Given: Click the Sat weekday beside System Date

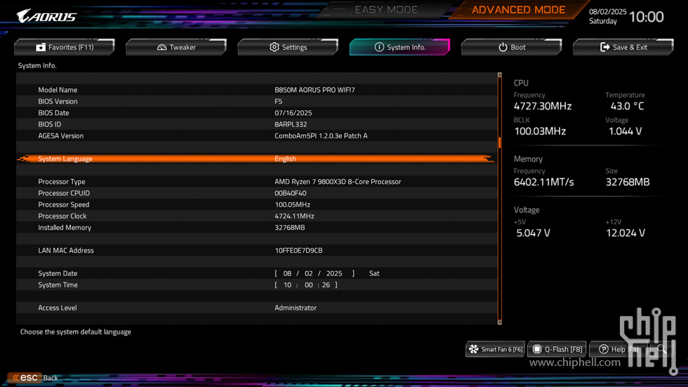Looking at the screenshot, I should point(373,273).
